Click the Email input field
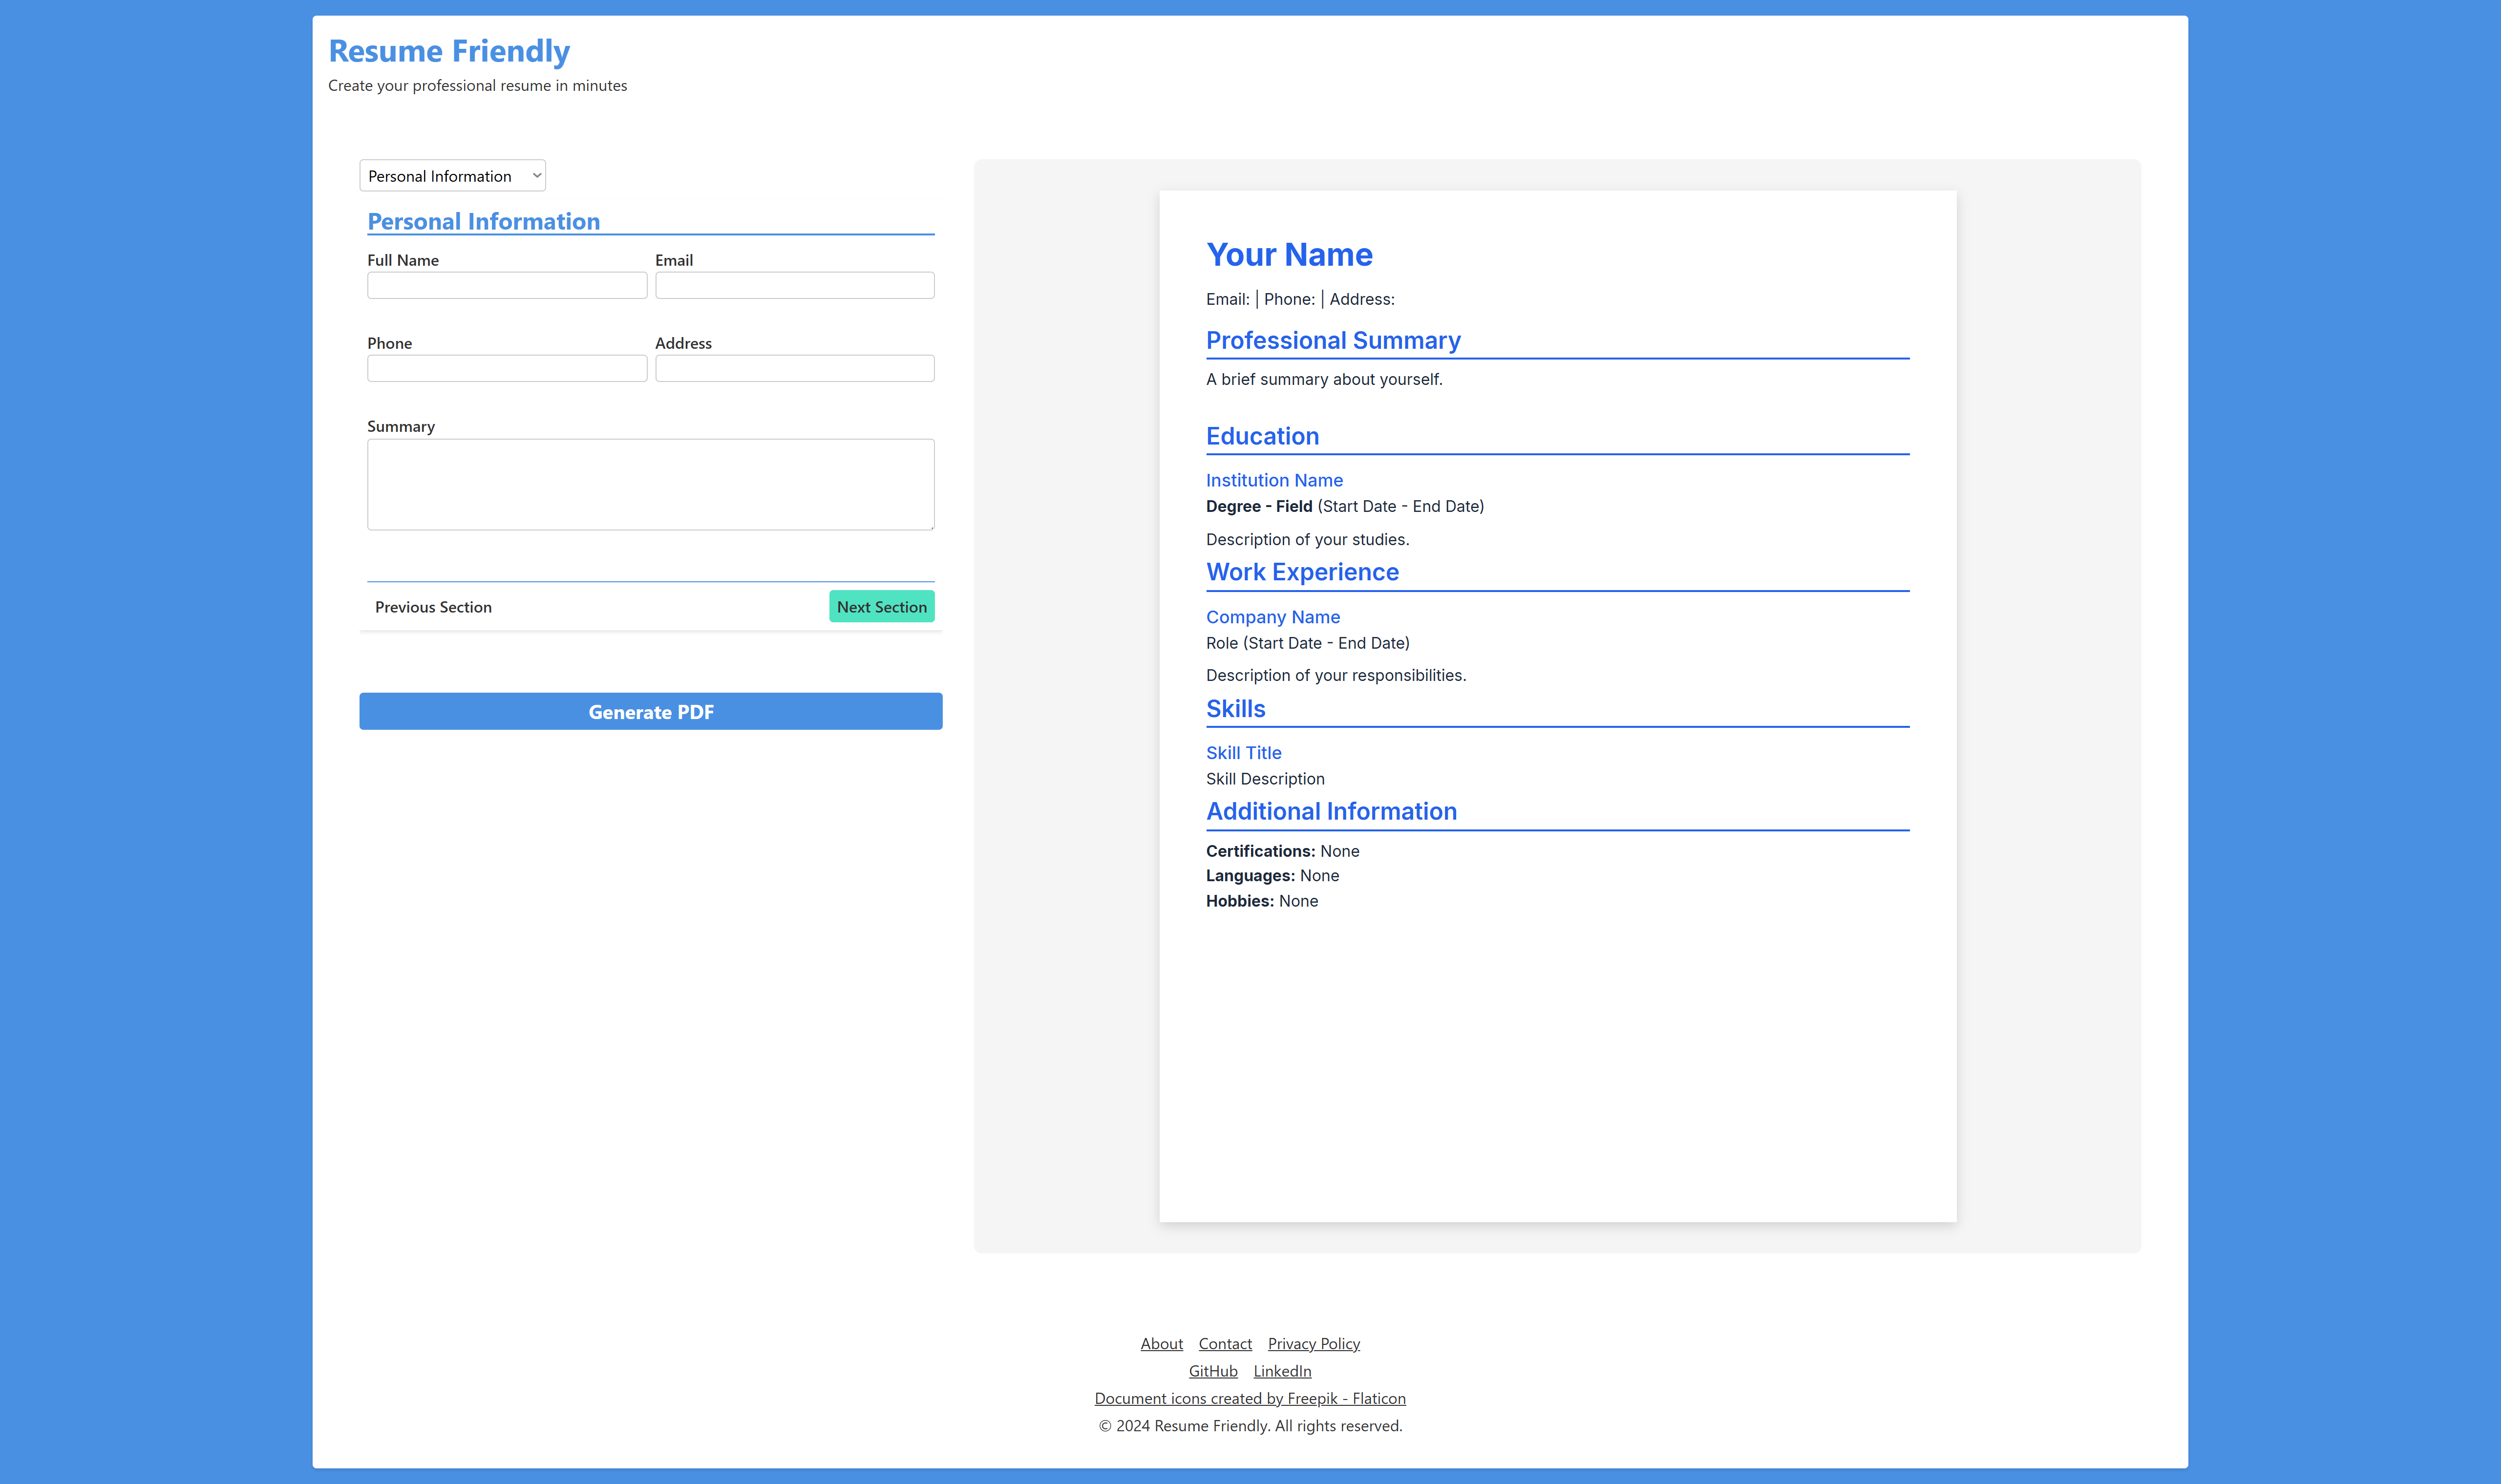 point(794,286)
